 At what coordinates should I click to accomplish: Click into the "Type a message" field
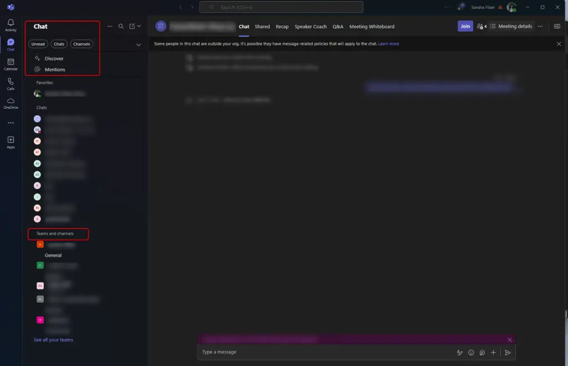pos(322,352)
